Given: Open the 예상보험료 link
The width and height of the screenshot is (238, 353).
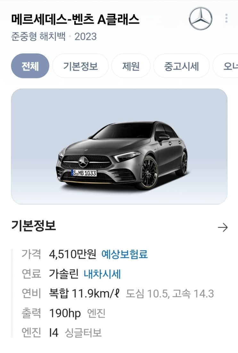Looking at the screenshot, I should pyautogui.click(x=125, y=254).
